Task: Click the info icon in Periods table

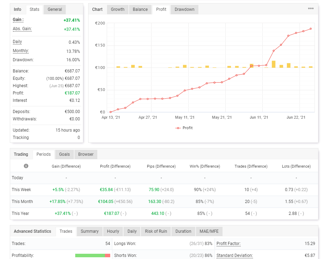Action: tap(26, 166)
